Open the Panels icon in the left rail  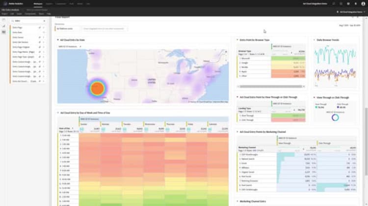(3, 21)
